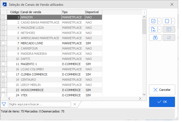
Task: Click E-COMMERCE type cell of MAGENTO 1
Action: pos(73,64)
